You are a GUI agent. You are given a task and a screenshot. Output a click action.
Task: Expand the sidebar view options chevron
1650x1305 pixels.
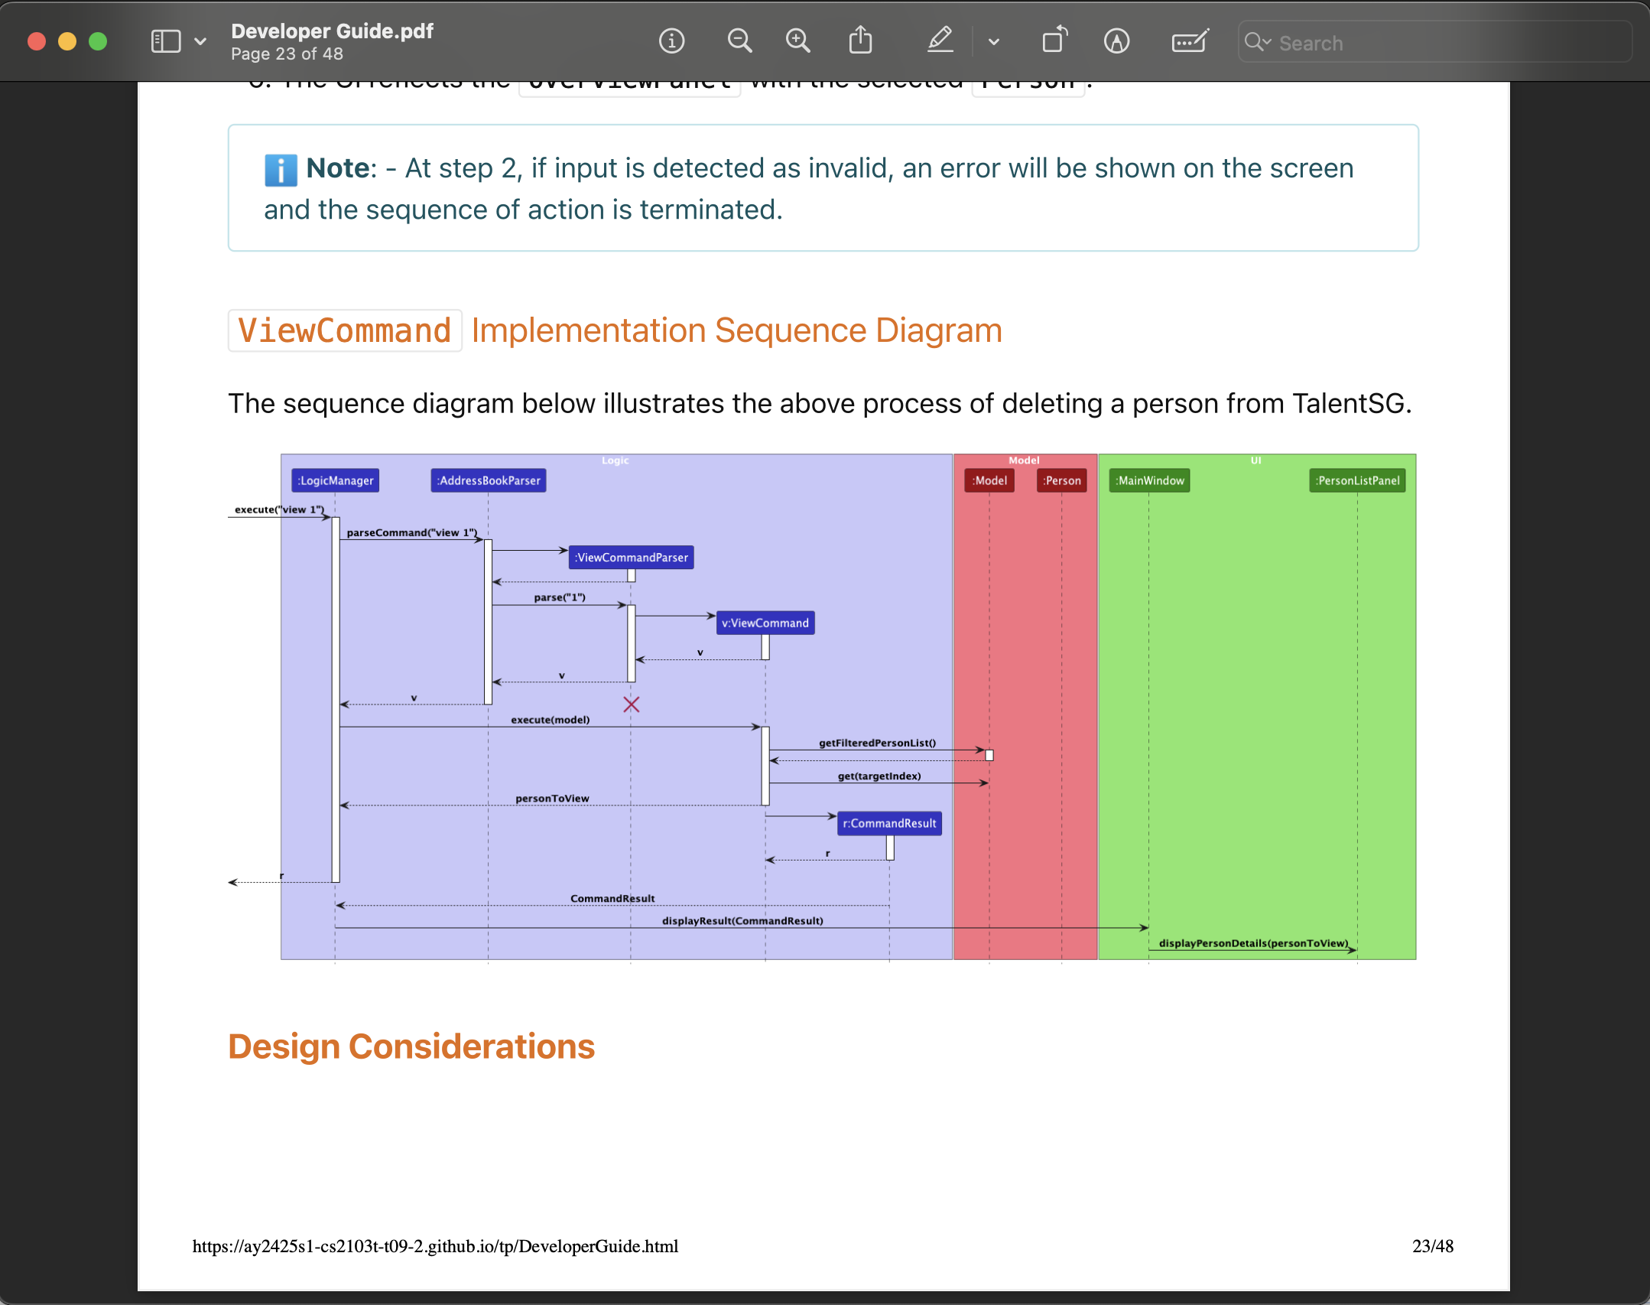(200, 41)
